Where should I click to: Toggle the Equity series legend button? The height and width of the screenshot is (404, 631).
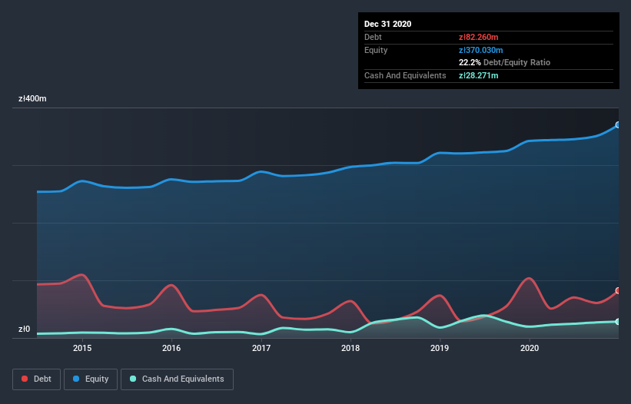(x=91, y=379)
